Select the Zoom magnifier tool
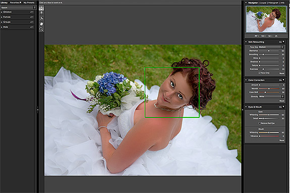 [x=41, y=29]
